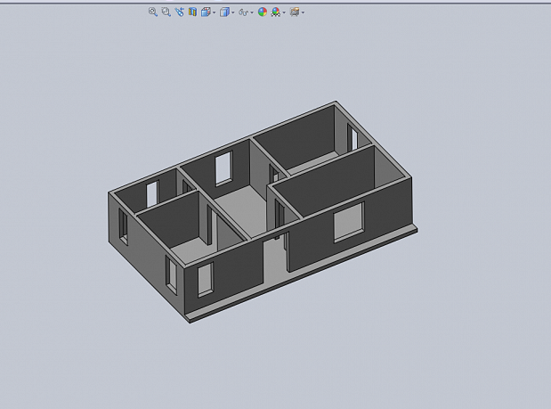Image resolution: width=551 pixels, height=409 pixels.
Task: Return to the Previous View
Action: tap(179, 12)
